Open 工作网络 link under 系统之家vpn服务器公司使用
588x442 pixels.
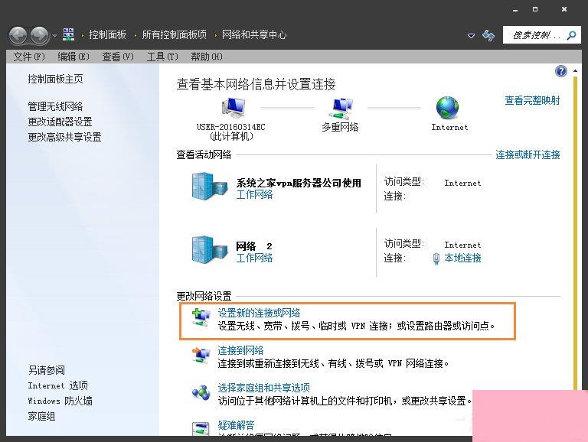[x=254, y=195]
